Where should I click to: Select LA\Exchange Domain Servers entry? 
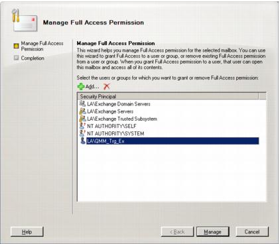[119, 104]
